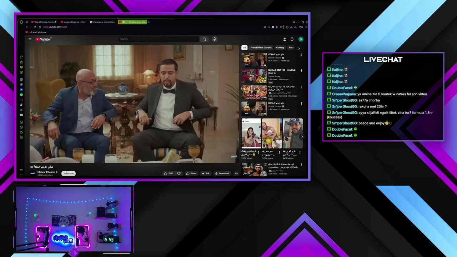The width and height of the screenshot is (457, 257).
Task: Open Twitch in the Opera sidebar
Action: pos(21,85)
